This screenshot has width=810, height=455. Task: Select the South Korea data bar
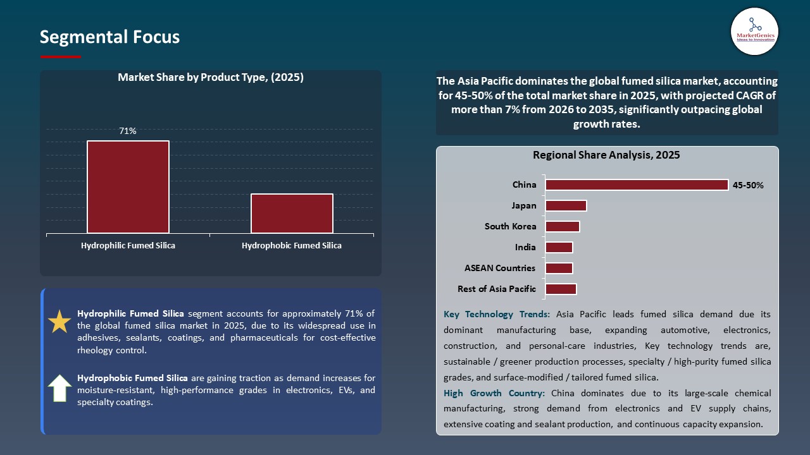563,226
